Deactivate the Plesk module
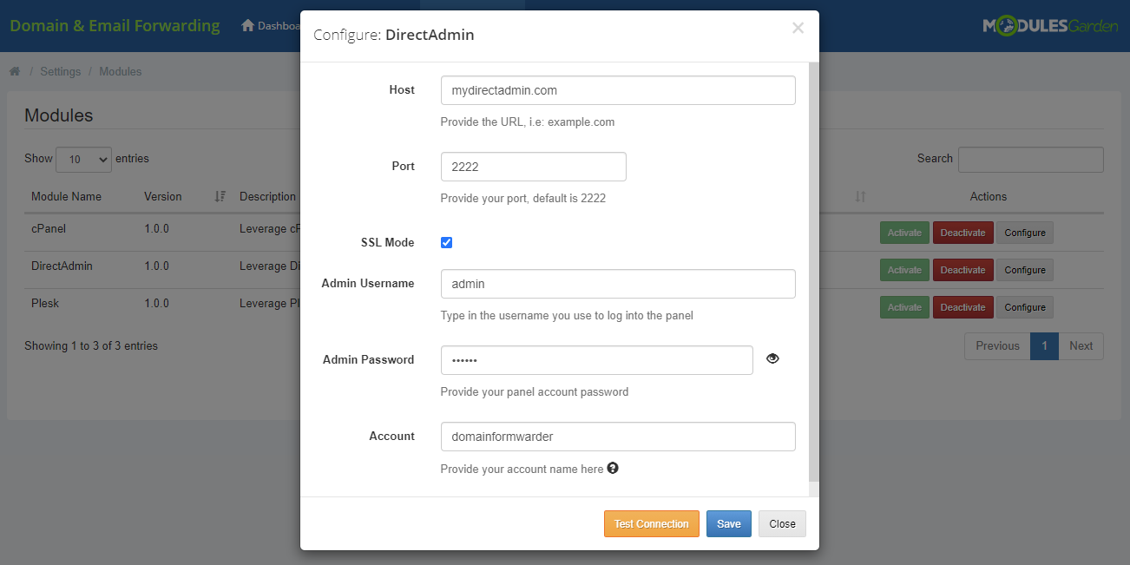1130x565 pixels. click(962, 306)
